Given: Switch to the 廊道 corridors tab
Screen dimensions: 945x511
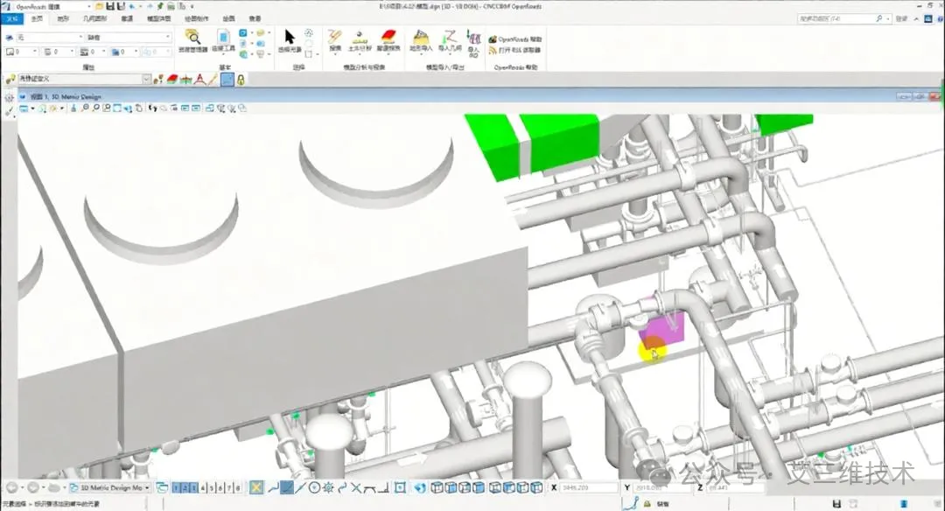Looking at the screenshot, I should tap(127, 18).
